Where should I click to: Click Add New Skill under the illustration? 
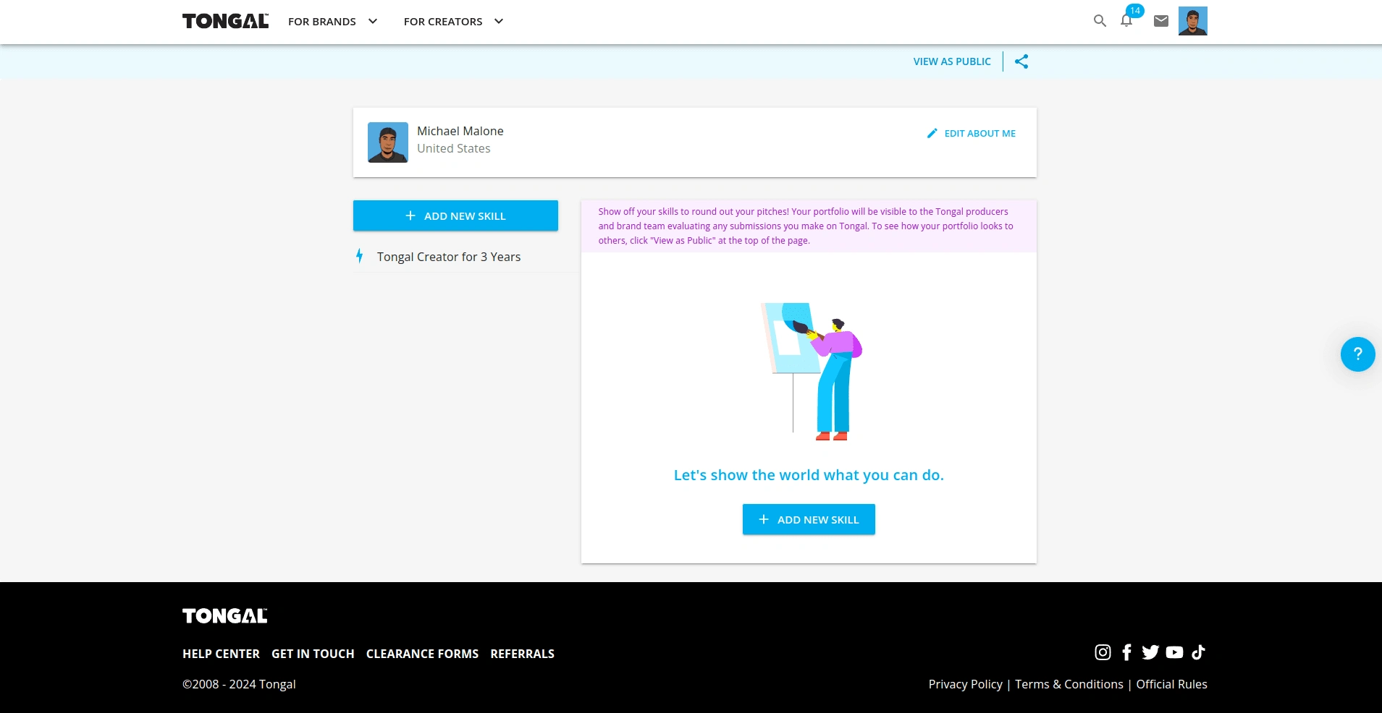coord(809,519)
